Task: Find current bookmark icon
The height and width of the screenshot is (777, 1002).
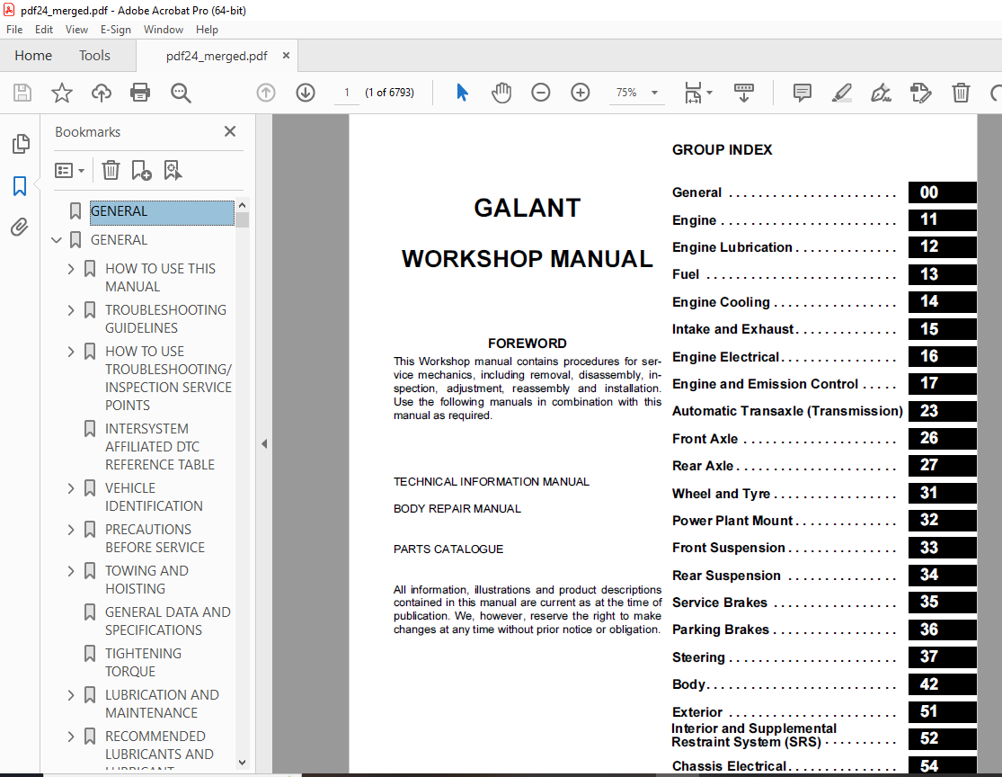Action: click(173, 170)
